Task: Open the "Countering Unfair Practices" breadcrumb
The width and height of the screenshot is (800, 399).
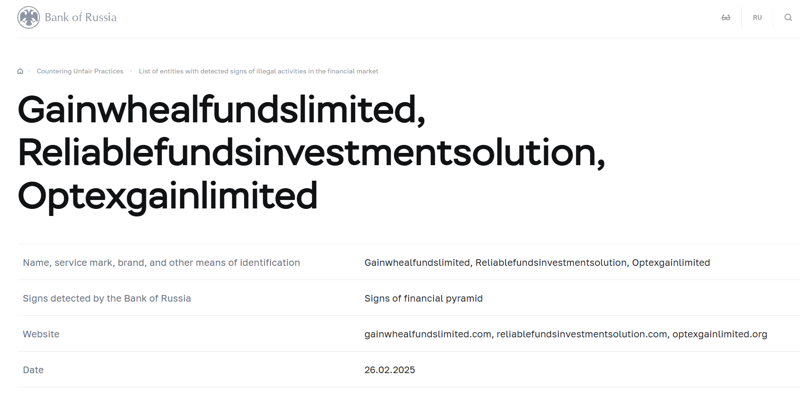Action: coord(80,72)
